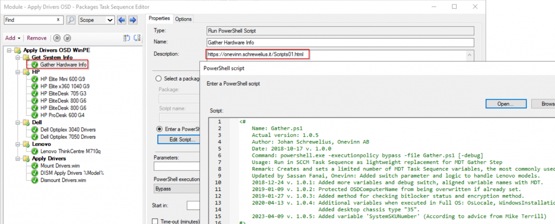Move the selected step up with circled chevron icon
The height and width of the screenshot is (224, 555).
tap(57, 38)
